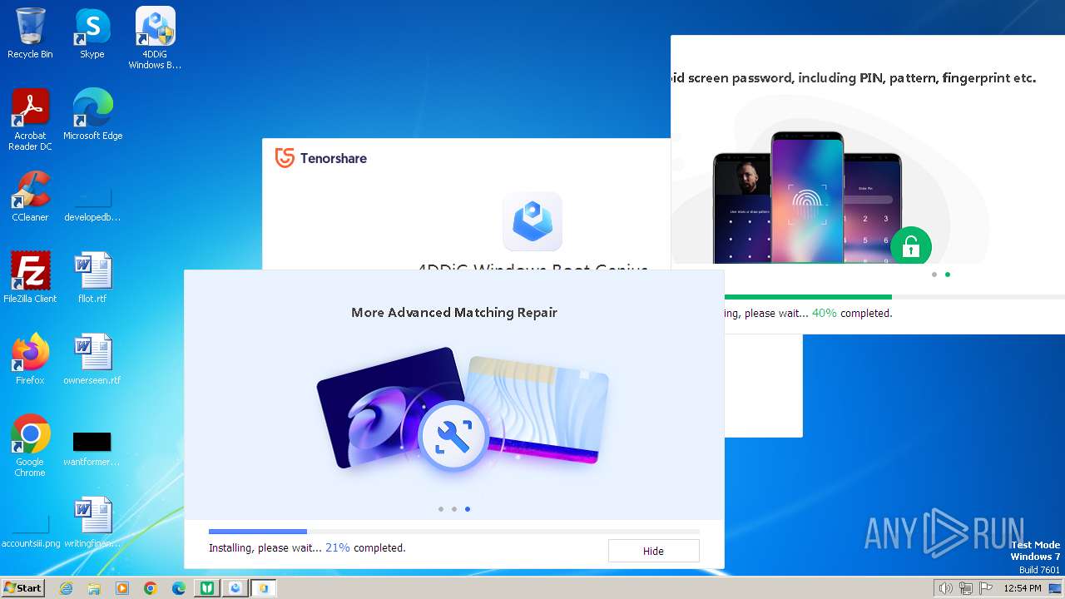Viewport: 1065px width, 599px height.
Task: Select second carousel dot in 4DDiG installer
Action: (x=454, y=509)
